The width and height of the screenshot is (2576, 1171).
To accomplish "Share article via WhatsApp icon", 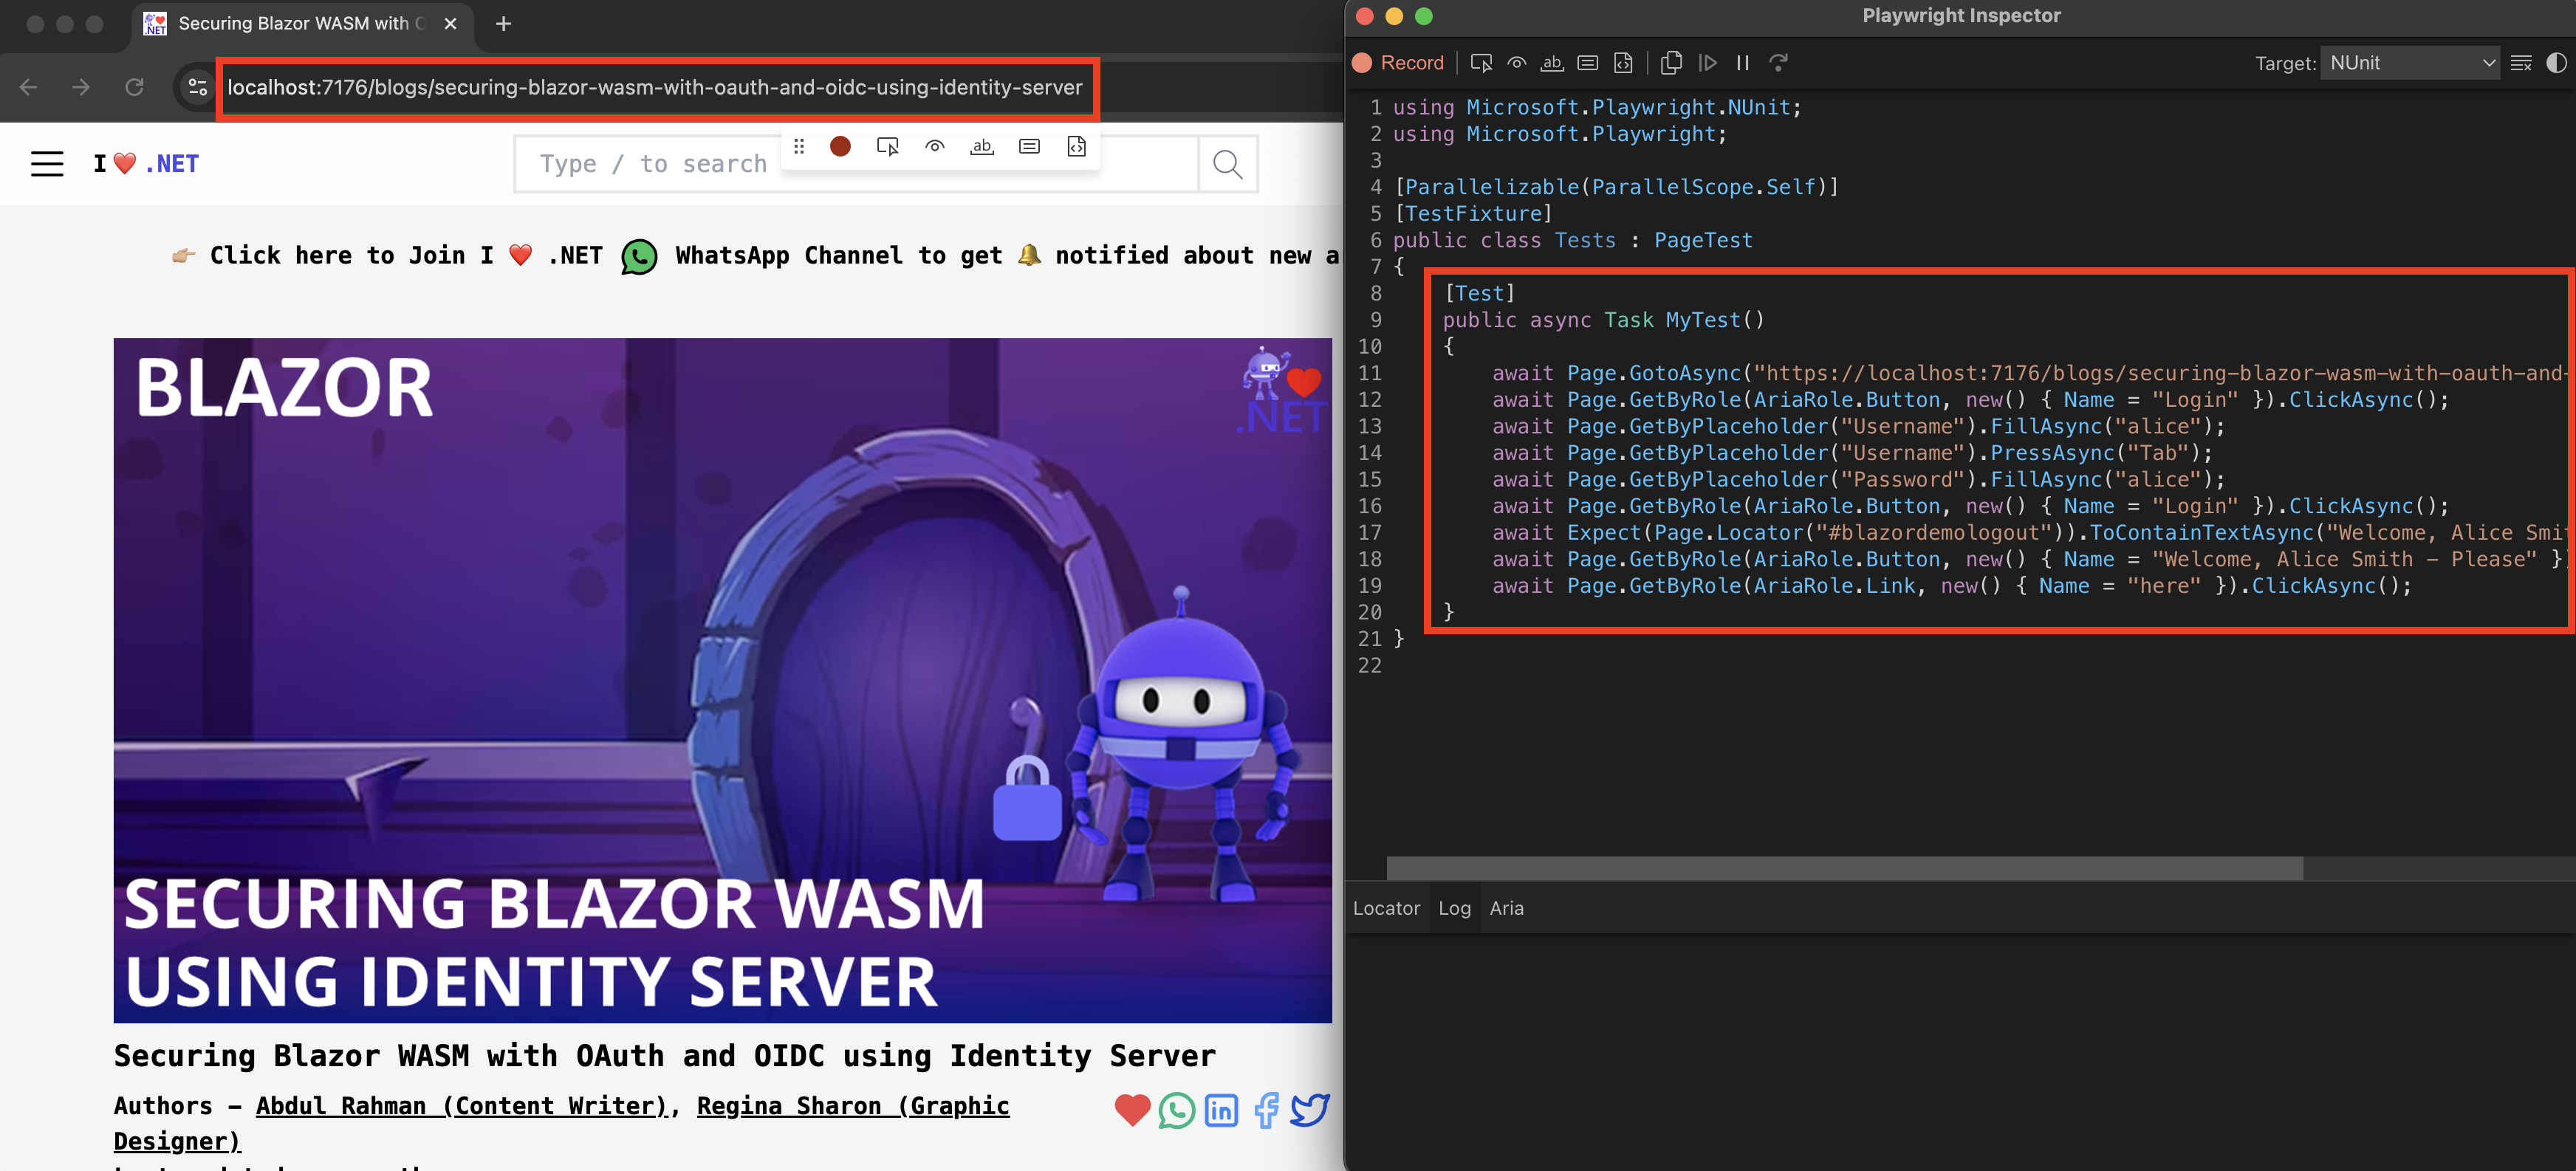I will click(x=1177, y=1111).
